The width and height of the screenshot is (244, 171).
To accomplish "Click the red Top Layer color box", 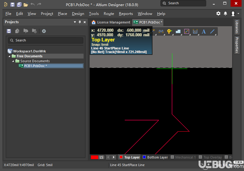I will point(121,157).
